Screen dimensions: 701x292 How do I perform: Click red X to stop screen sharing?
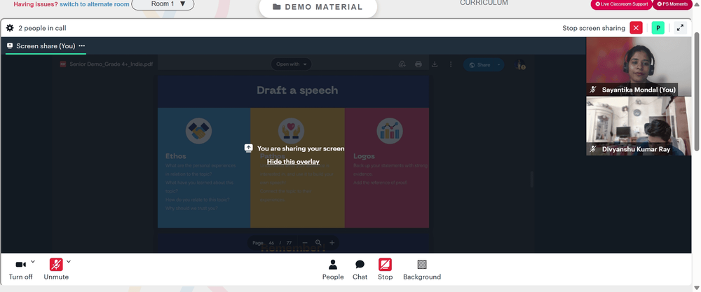[x=636, y=28]
